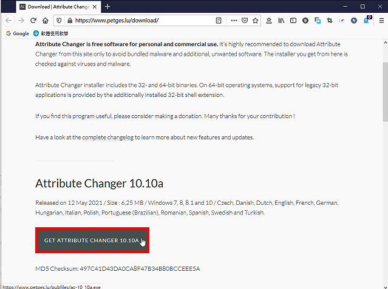Minimize the browser window

(345, 7)
